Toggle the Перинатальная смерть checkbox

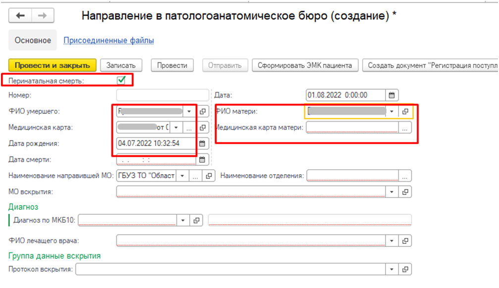(120, 80)
